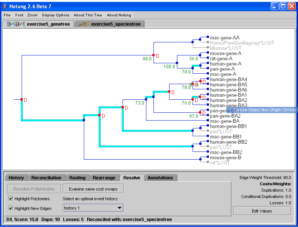Switch to the Reconciliation tab
The height and width of the screenshot is (227, 298).
click(46, 178)
